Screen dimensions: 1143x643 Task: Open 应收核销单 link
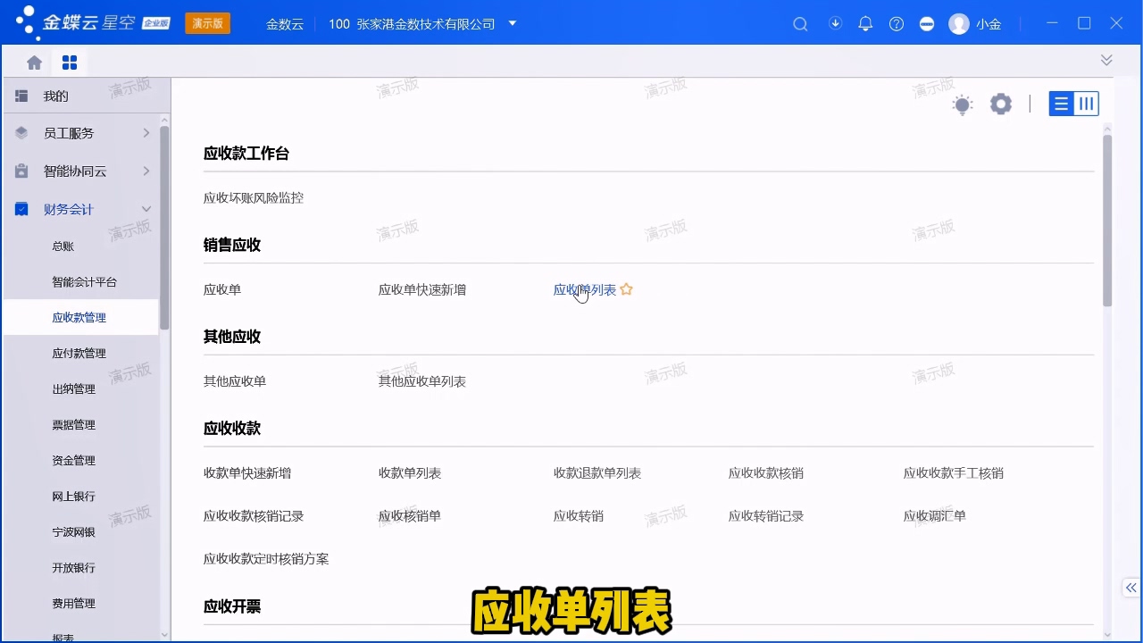coord(410,516)
